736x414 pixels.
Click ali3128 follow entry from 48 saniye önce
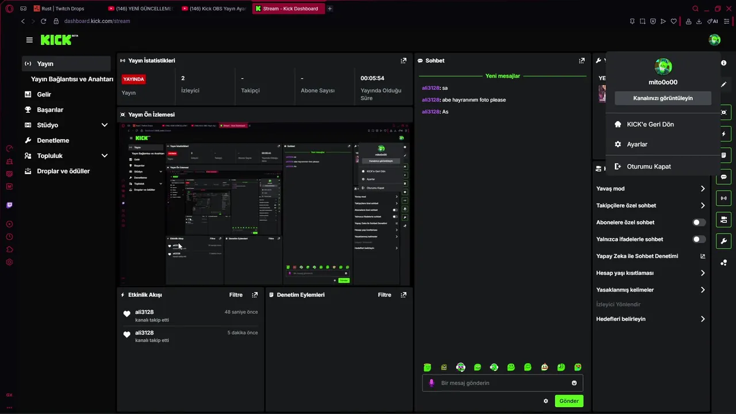(190, 316)
